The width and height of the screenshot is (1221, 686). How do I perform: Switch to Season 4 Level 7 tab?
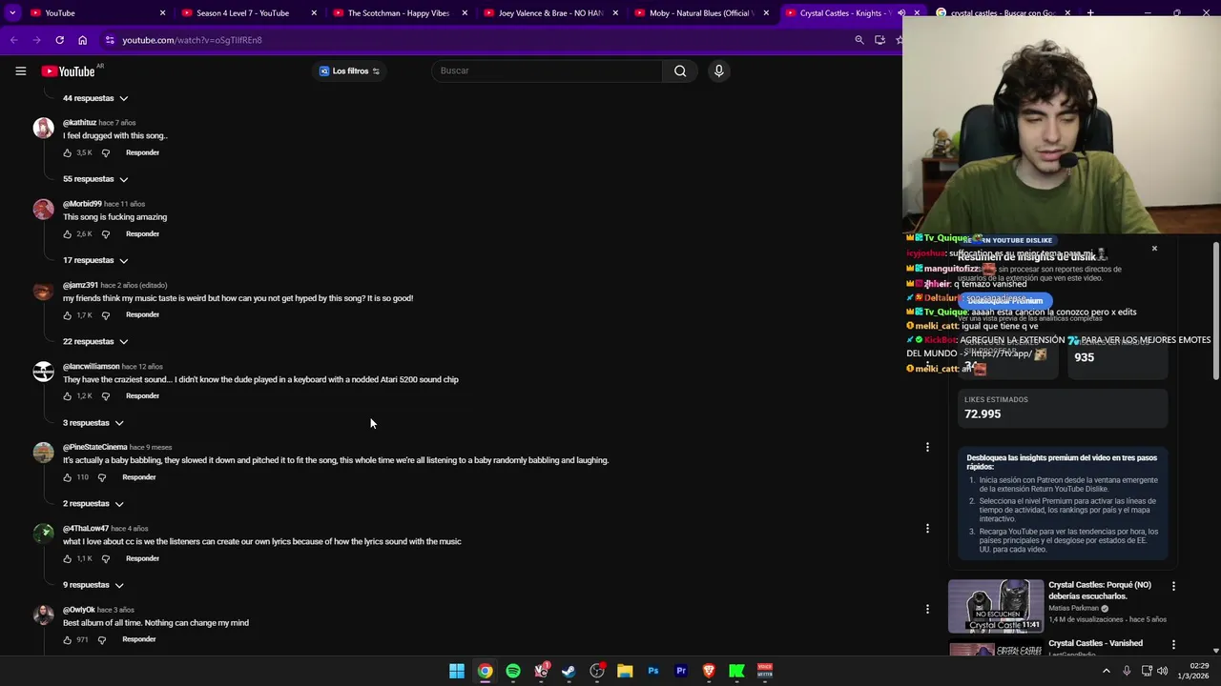click(x=248, y=13)
